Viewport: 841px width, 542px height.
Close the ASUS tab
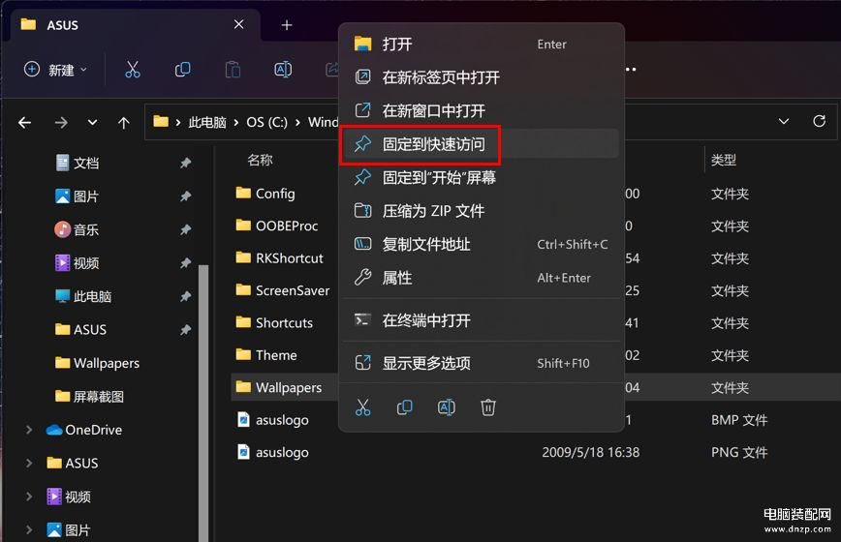238,24
